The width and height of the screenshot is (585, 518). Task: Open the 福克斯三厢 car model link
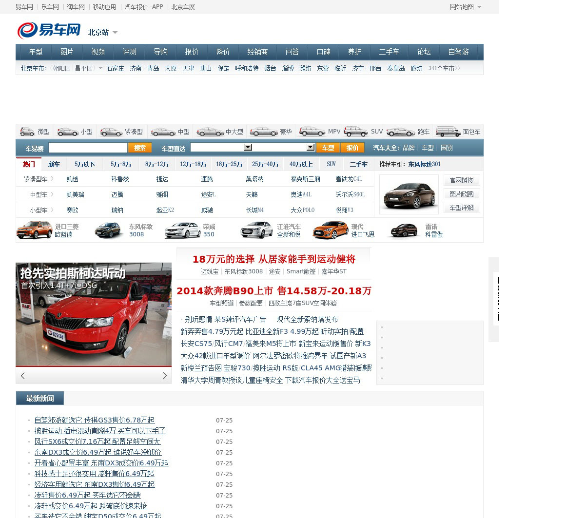[306, 179]
